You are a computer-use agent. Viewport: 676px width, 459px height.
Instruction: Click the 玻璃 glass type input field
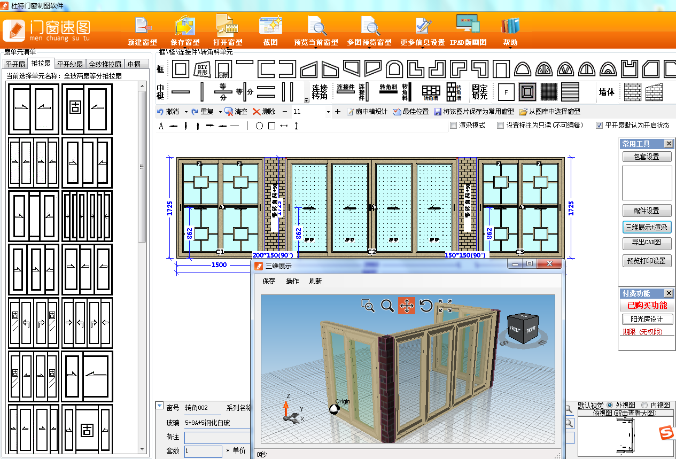click(218, 423)
